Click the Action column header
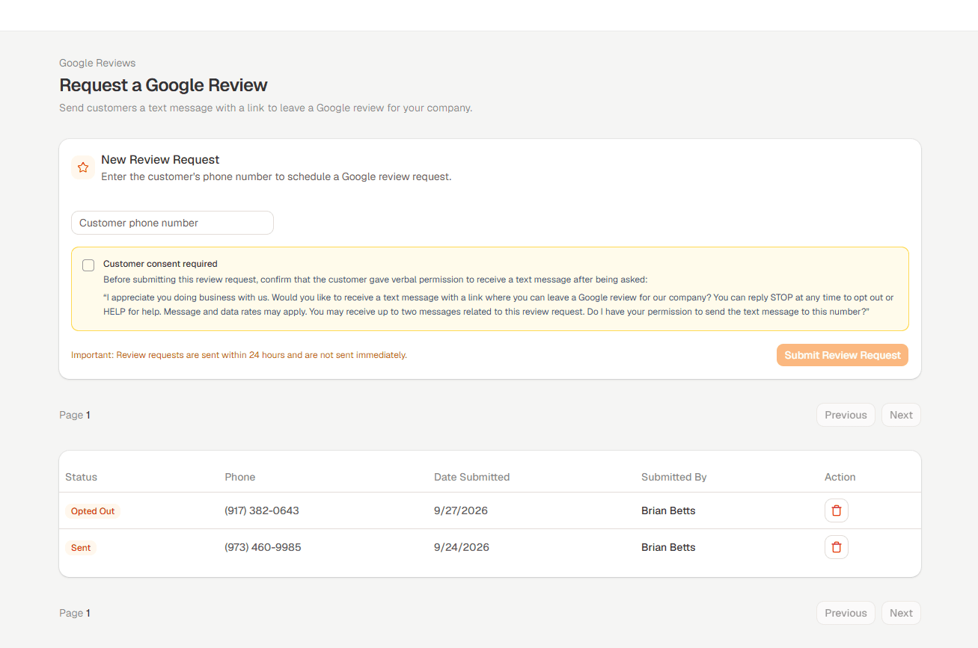The image size is (978, 648). 840,477
